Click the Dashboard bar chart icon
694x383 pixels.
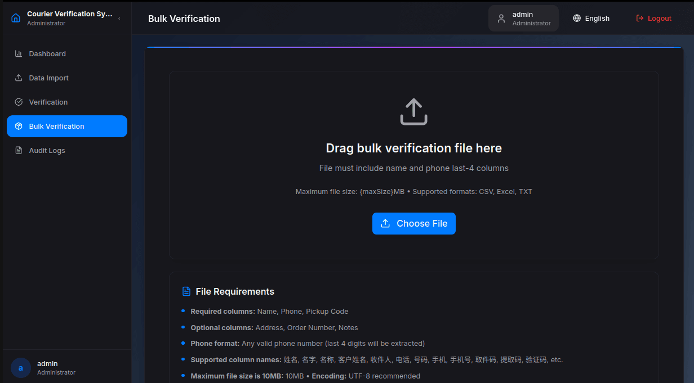19,54
